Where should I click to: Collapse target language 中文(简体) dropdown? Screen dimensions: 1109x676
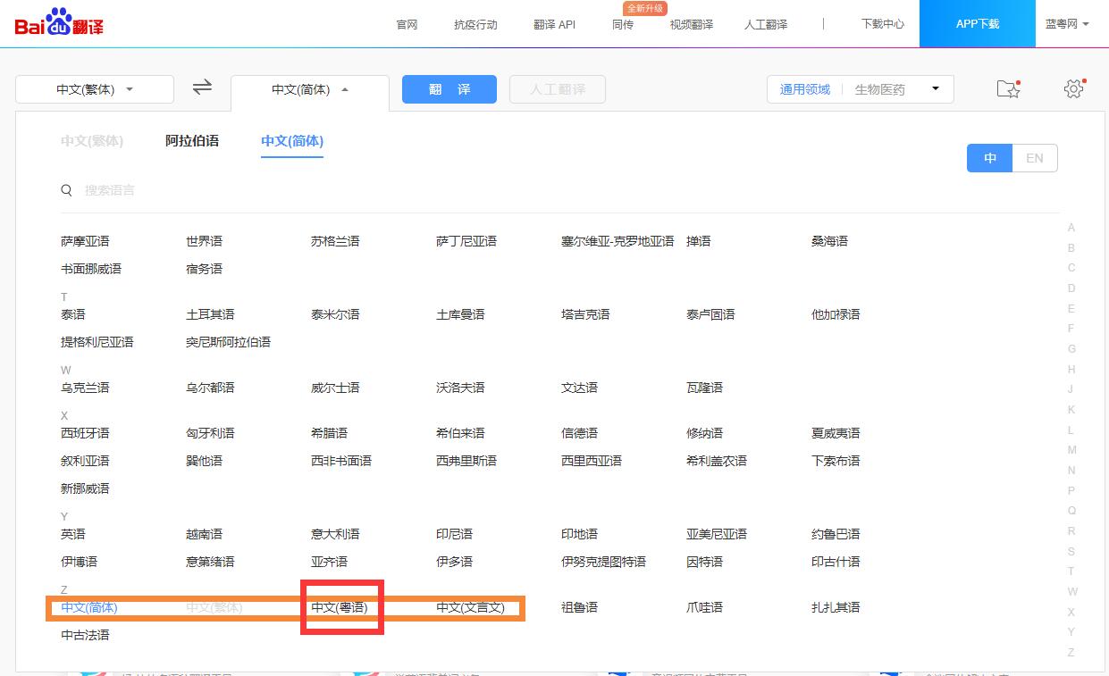pos(309,89)
